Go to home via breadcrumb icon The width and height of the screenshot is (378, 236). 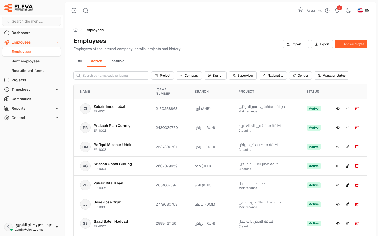(x=76, y=30)
